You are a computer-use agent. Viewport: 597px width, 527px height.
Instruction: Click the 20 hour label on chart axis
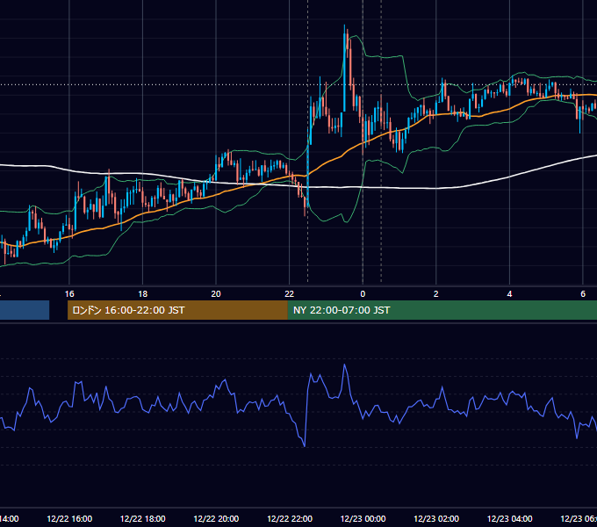[x=216, y=293]
